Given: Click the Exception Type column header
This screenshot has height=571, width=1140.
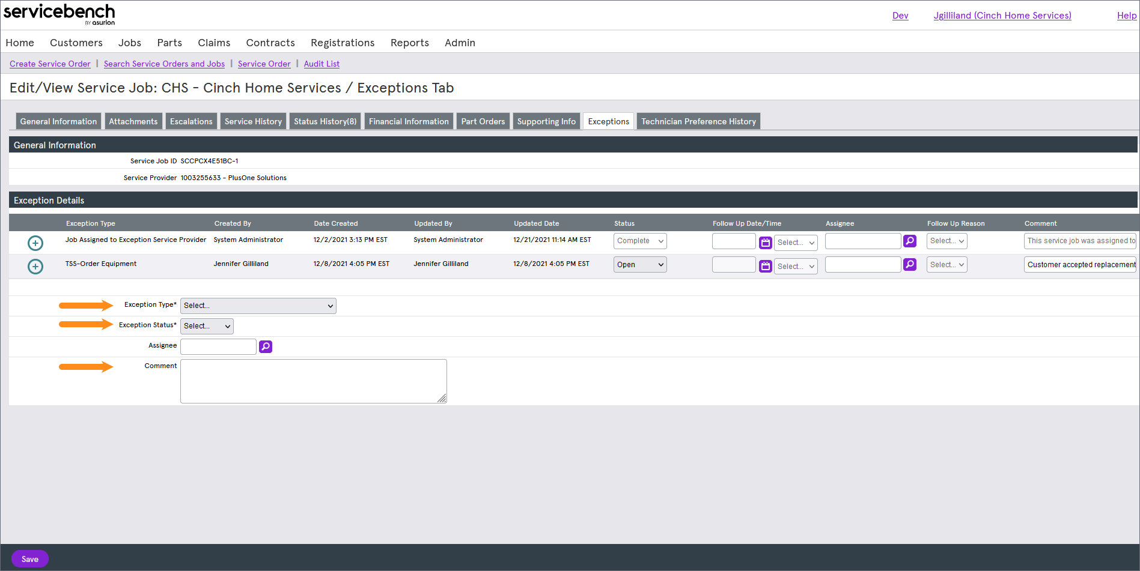Looking at the screenshot, I should point(91,223).
